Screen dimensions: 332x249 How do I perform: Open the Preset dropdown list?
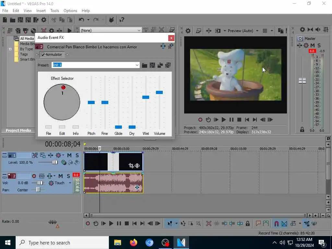(137, 65)
